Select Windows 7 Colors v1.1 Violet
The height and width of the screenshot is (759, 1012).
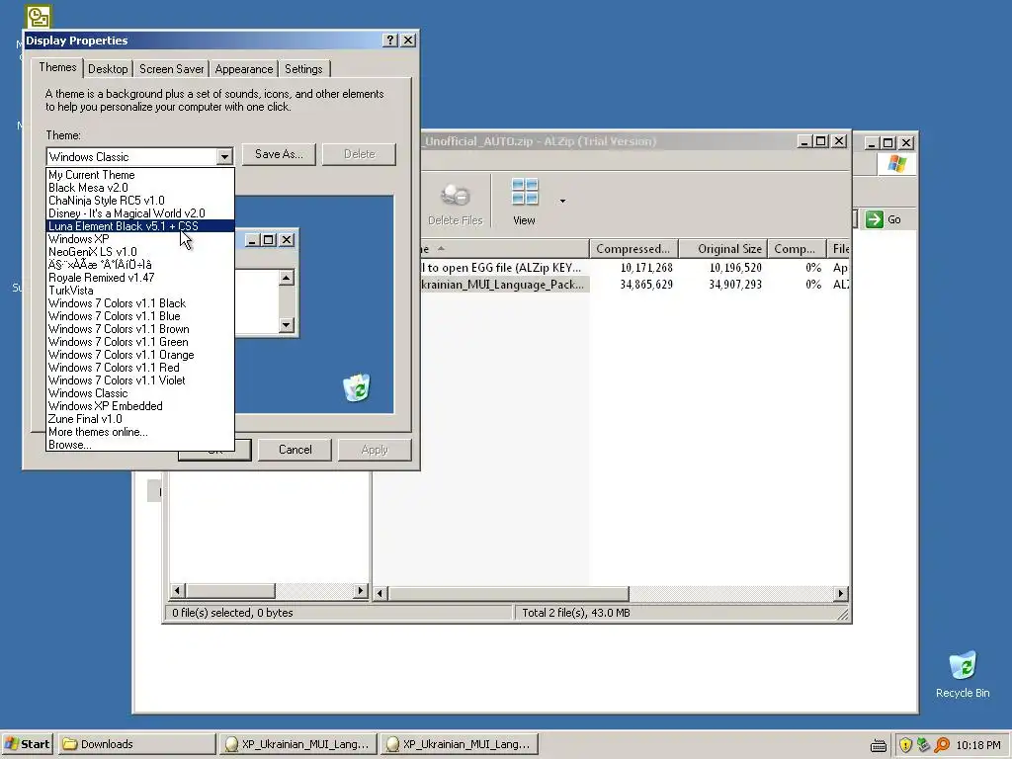140,380
